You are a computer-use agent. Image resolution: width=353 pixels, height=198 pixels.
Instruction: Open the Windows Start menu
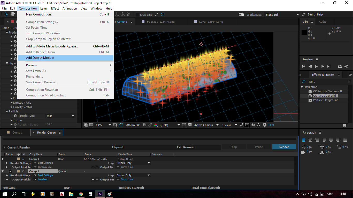5,194
